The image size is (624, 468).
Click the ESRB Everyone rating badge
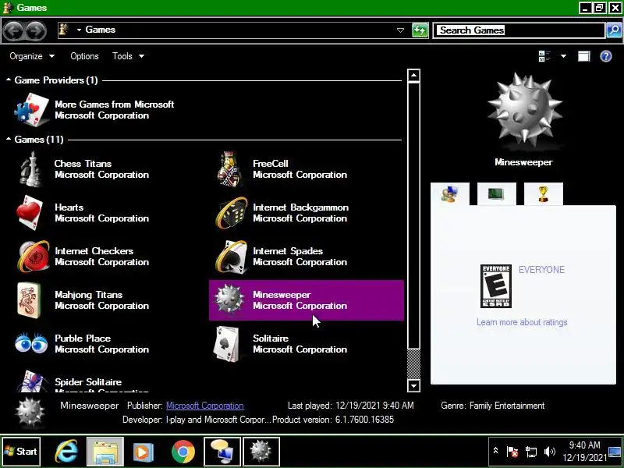point(496,286)
